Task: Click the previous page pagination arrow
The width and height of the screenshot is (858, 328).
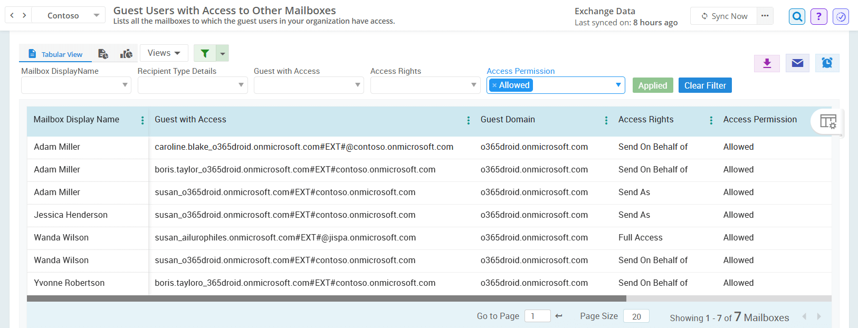Action: click(805, 316)
